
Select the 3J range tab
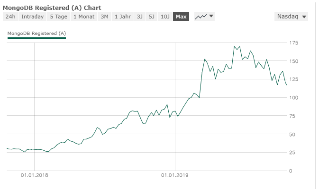[140, 17]
